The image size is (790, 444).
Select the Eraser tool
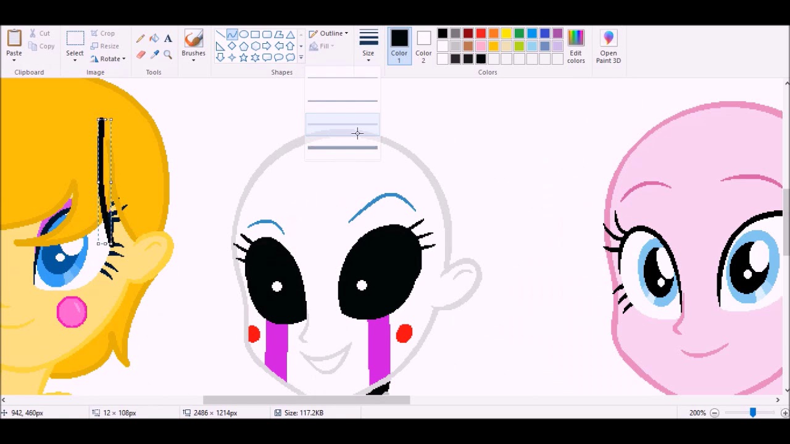click(141, 55)
